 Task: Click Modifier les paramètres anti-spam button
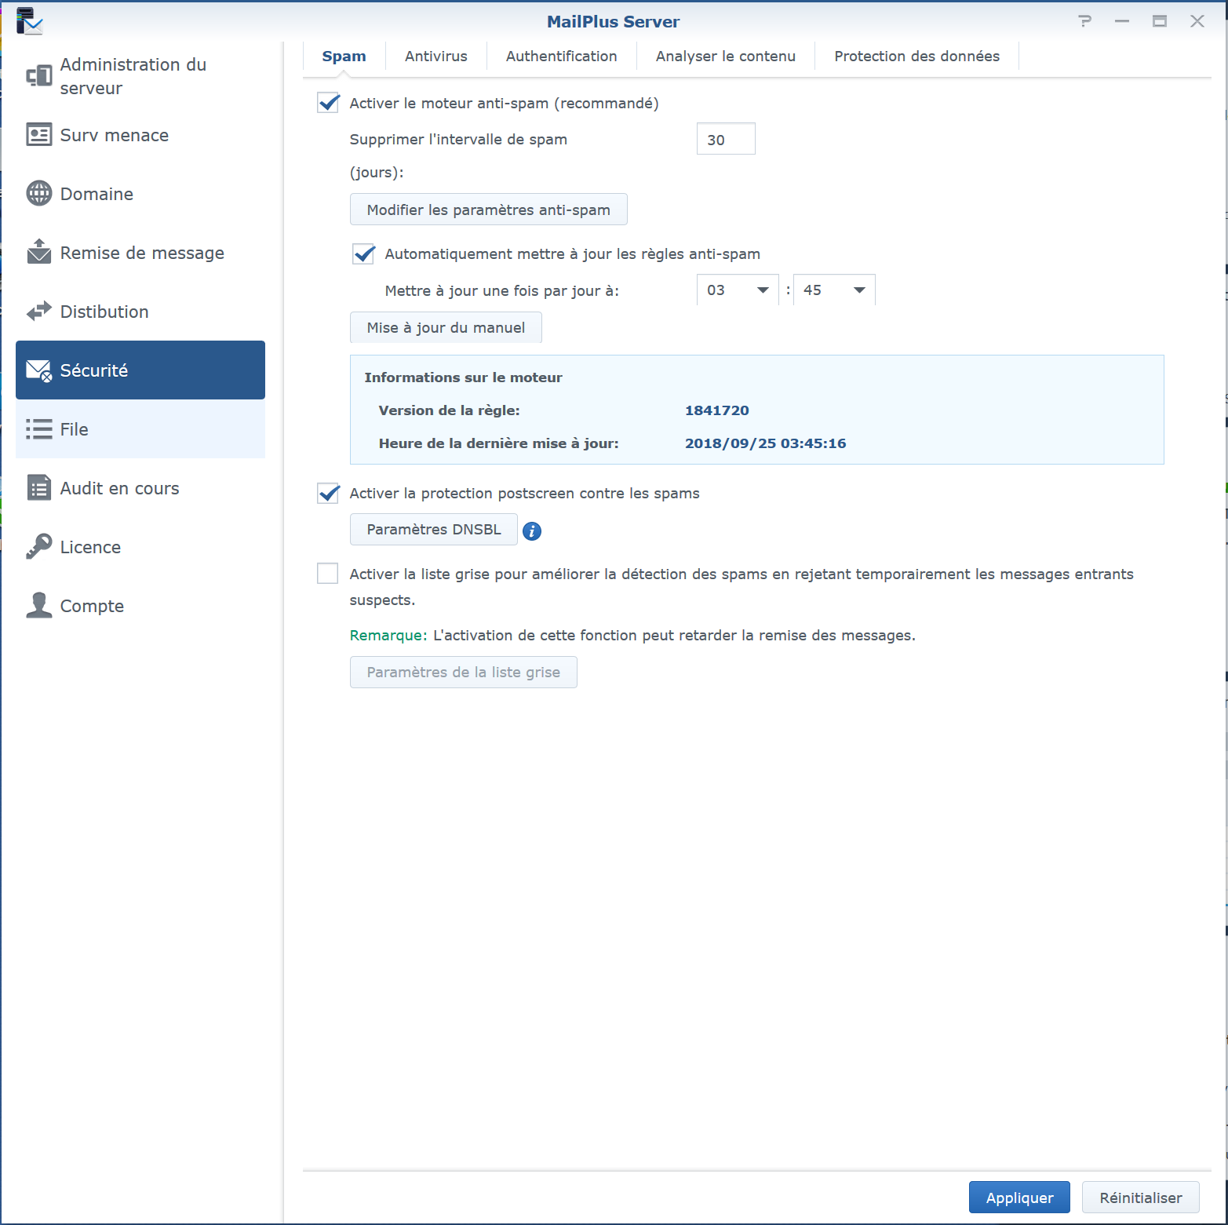point(488,210)
